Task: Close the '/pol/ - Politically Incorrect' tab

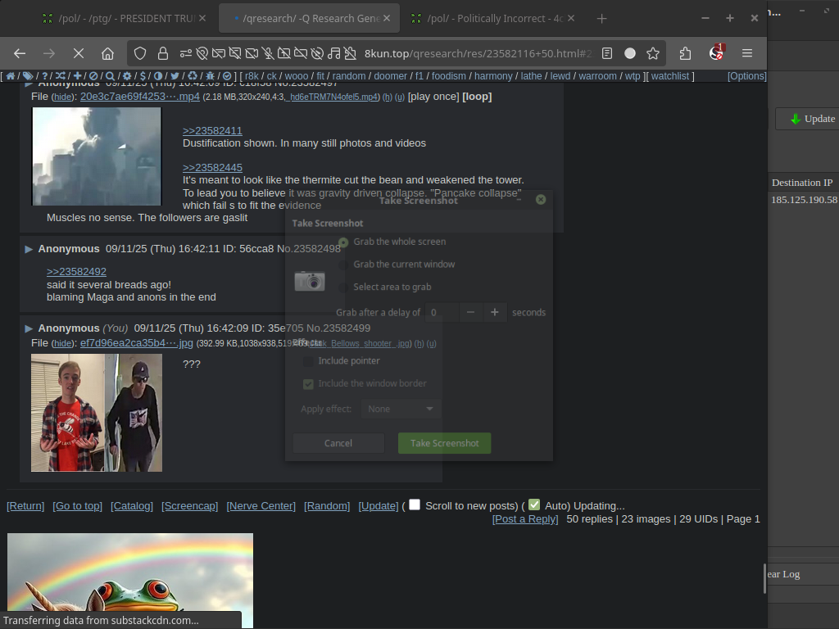Action: (x=571, y=18)
